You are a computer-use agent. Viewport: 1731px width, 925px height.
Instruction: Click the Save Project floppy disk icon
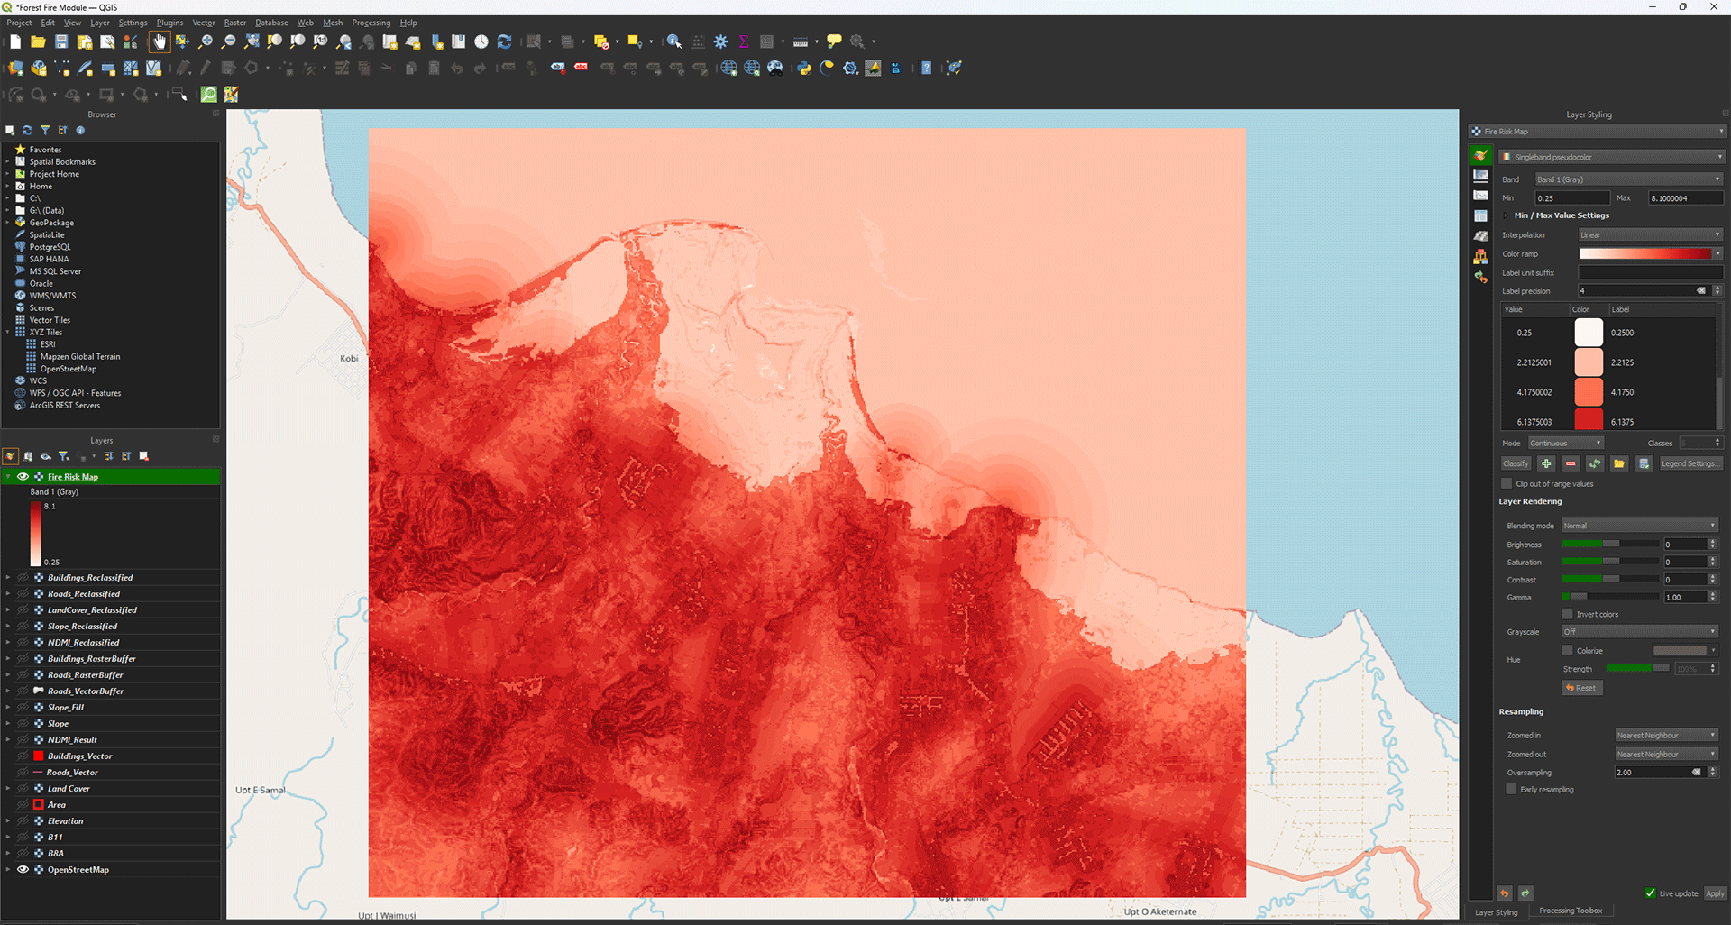click(61, 41)
